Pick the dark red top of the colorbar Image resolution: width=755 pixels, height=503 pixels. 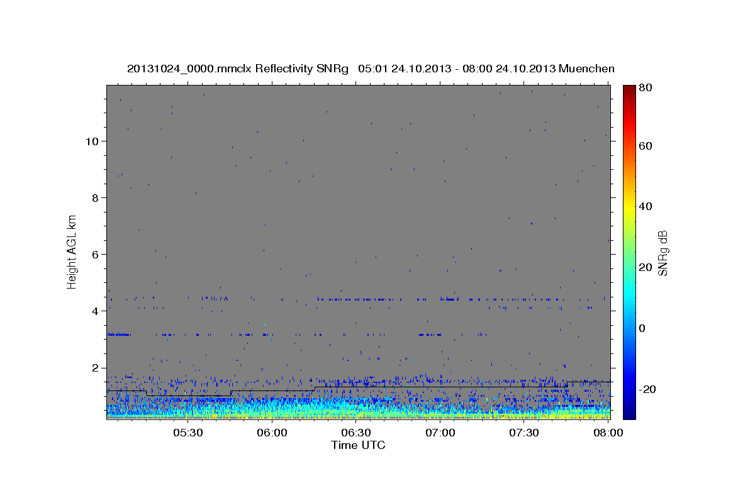[629, 90]
